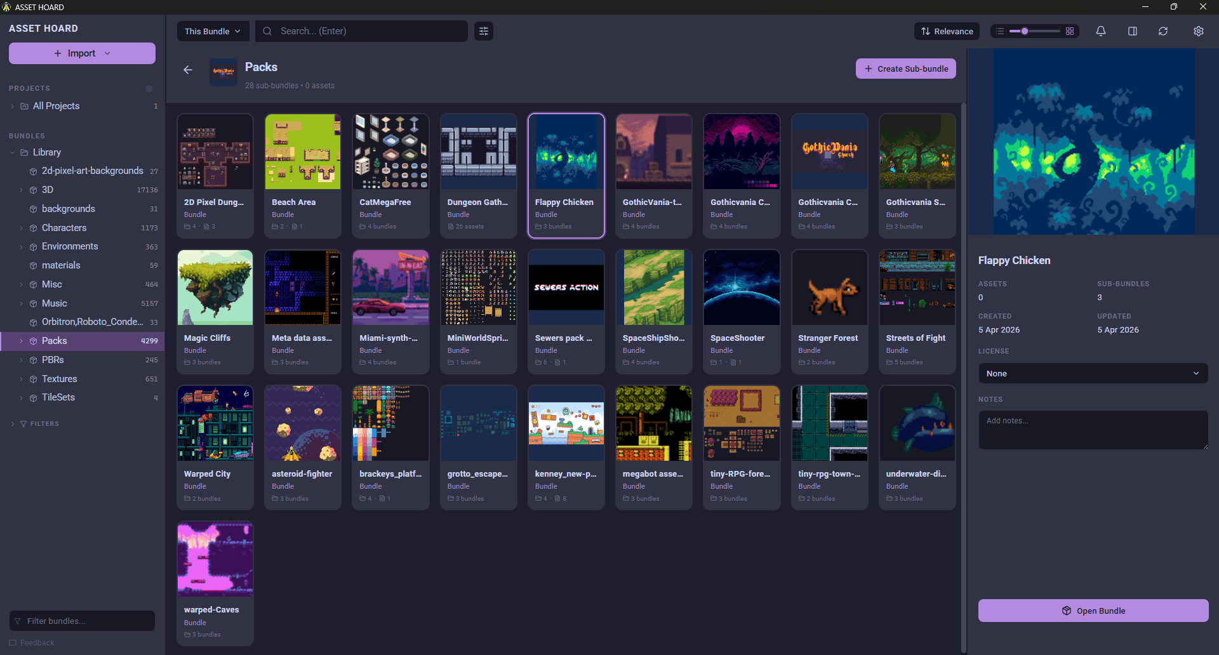This screenshot has width=1219, height=655.
Task: Open the notifications bell
Action: [x=1100, y=30]
